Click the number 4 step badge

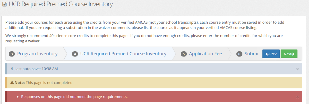75,54
